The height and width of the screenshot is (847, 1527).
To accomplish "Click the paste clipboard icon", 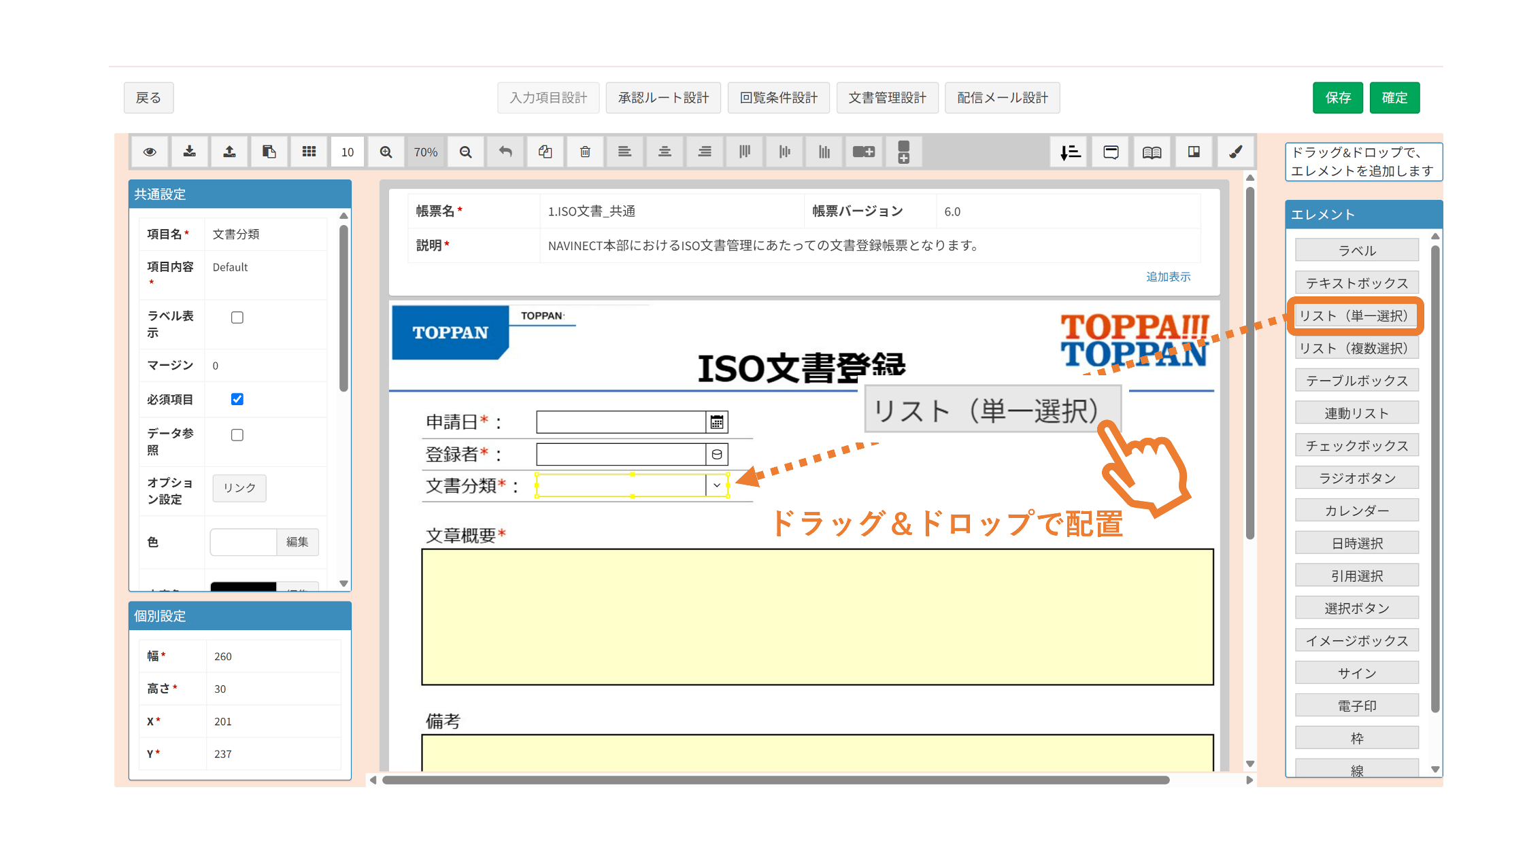I will (x=269, y=152).
